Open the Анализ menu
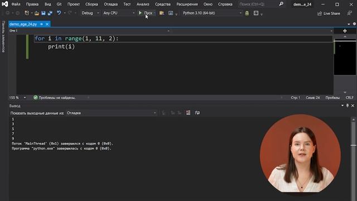The image size is (357, 201). point(143,4)
